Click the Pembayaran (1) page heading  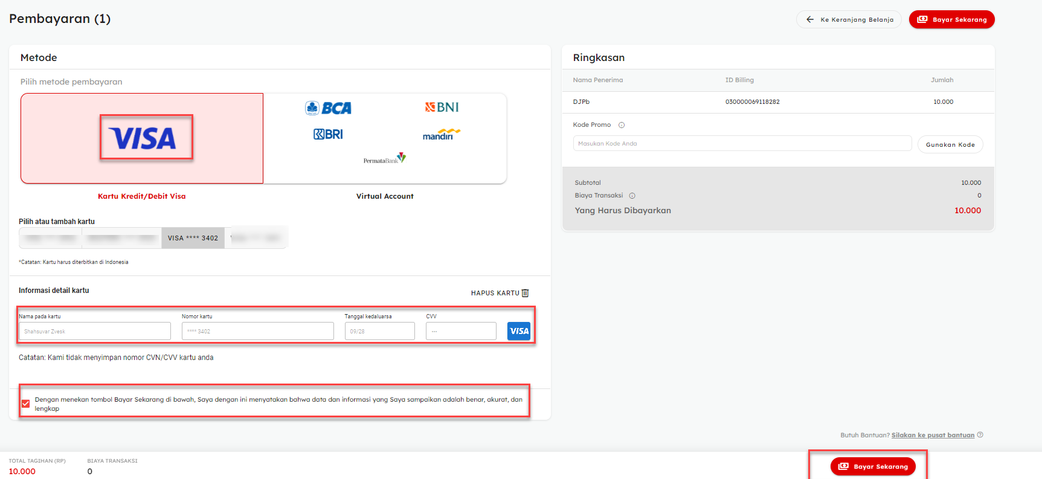pyautogui.click(x=60, y=19)
